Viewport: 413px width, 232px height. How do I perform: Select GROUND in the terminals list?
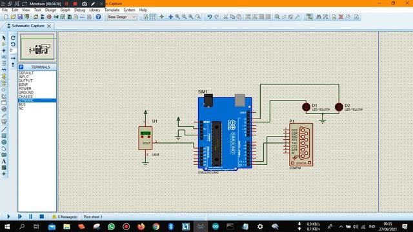(x=26, y=93)
